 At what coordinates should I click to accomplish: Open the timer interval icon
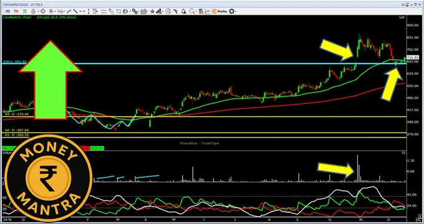[x=33, y=11]
